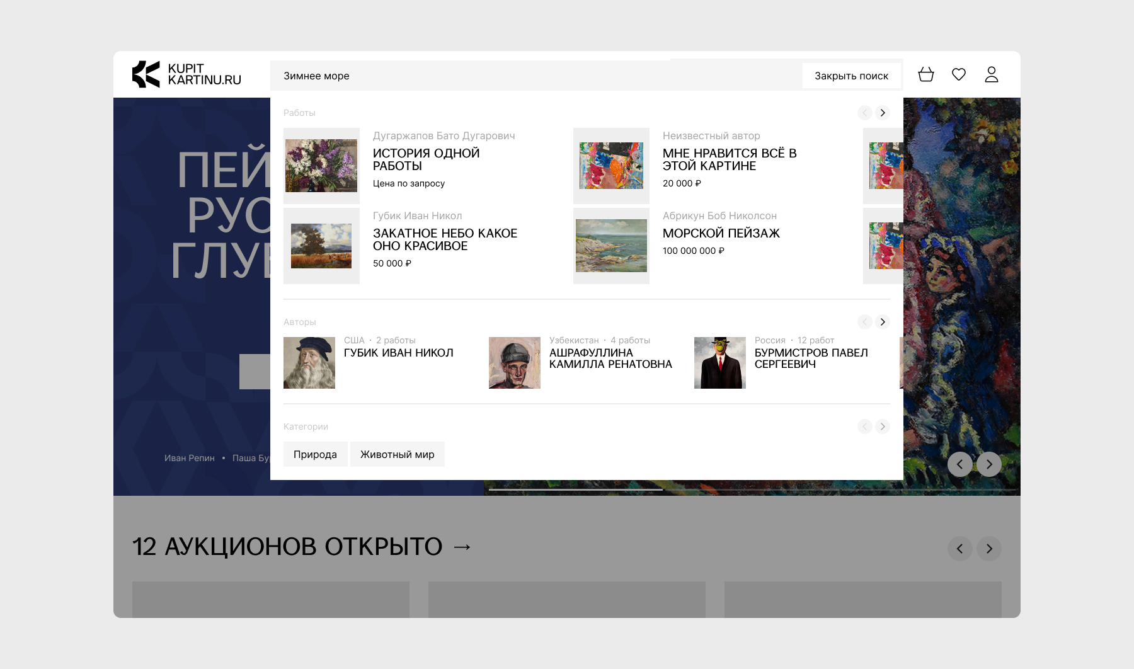Click the Губик Иван Никол label above Закатное небо
Image resolution: width=1134 pixels, height=669 pixels.
418,215
